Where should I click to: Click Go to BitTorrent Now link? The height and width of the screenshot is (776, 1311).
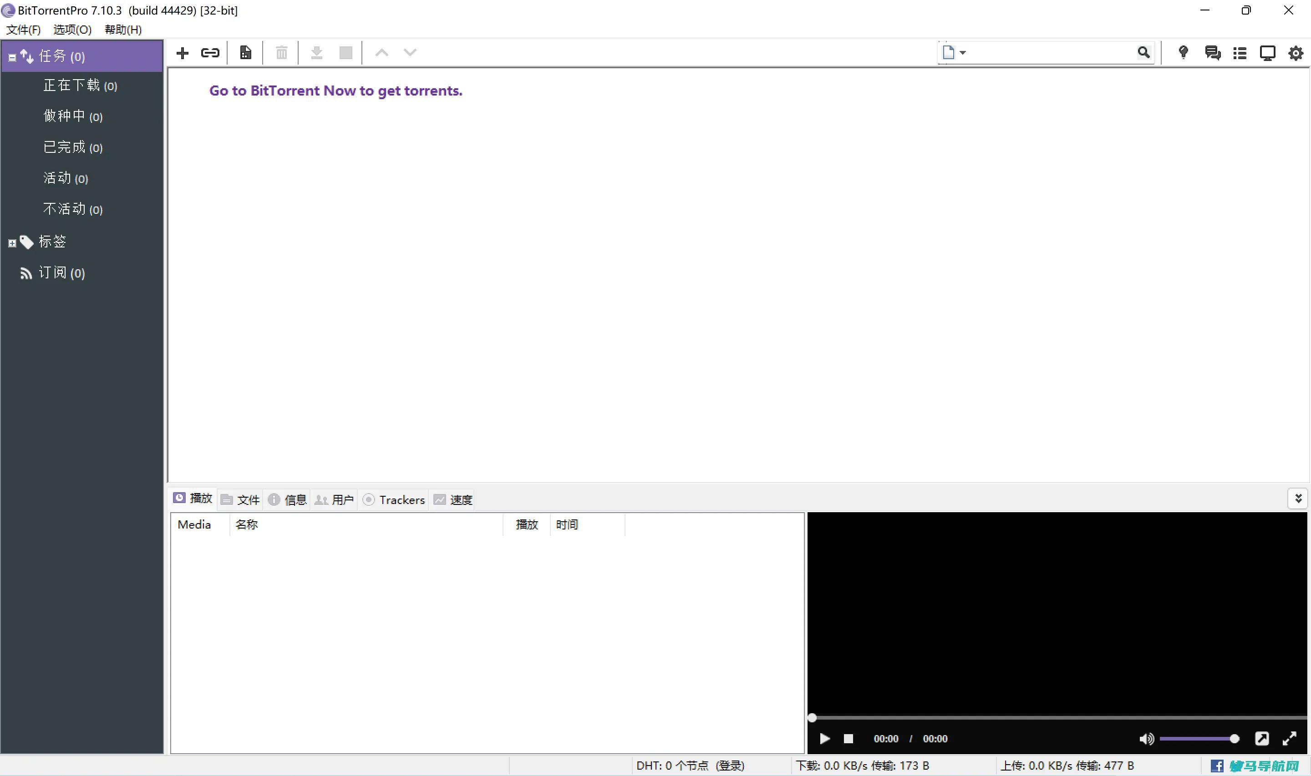[x=335, y=91]
